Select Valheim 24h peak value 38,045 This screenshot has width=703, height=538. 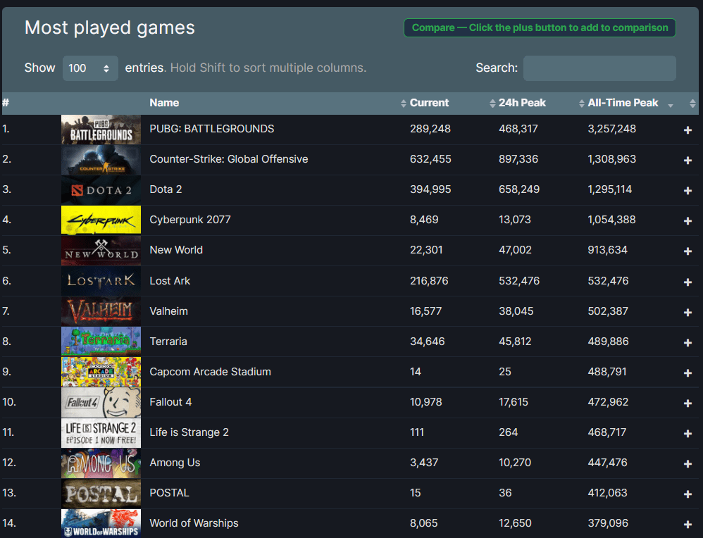[516, 311]
